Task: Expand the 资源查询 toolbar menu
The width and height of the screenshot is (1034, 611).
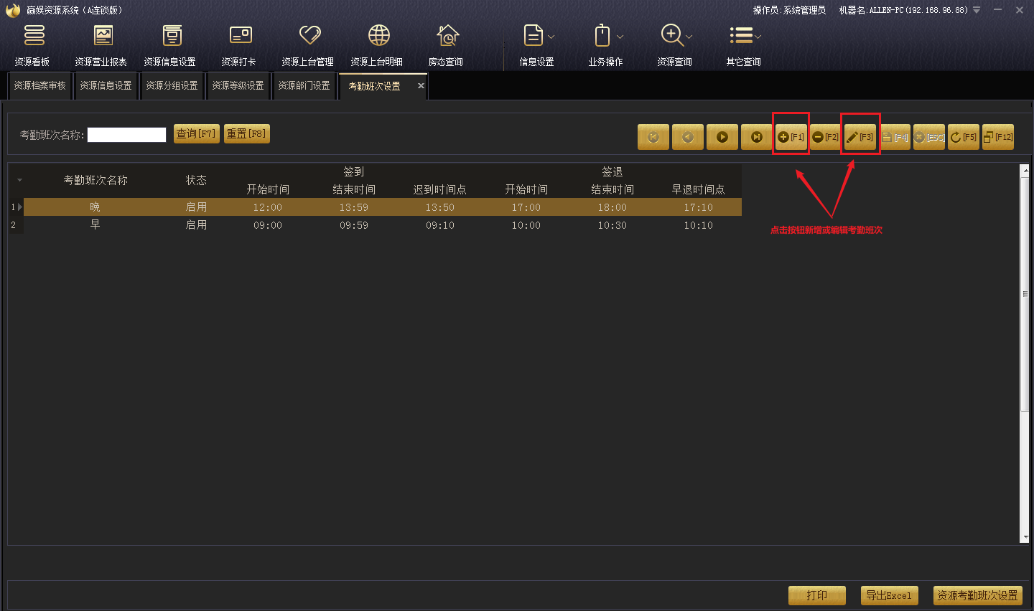Action: click(675, 44)
